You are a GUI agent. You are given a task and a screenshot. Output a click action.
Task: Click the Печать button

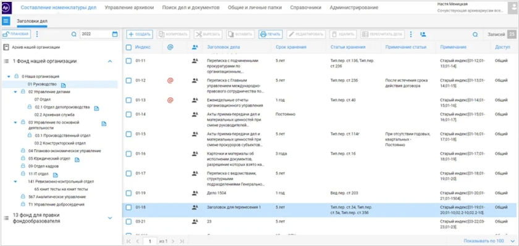271,35
